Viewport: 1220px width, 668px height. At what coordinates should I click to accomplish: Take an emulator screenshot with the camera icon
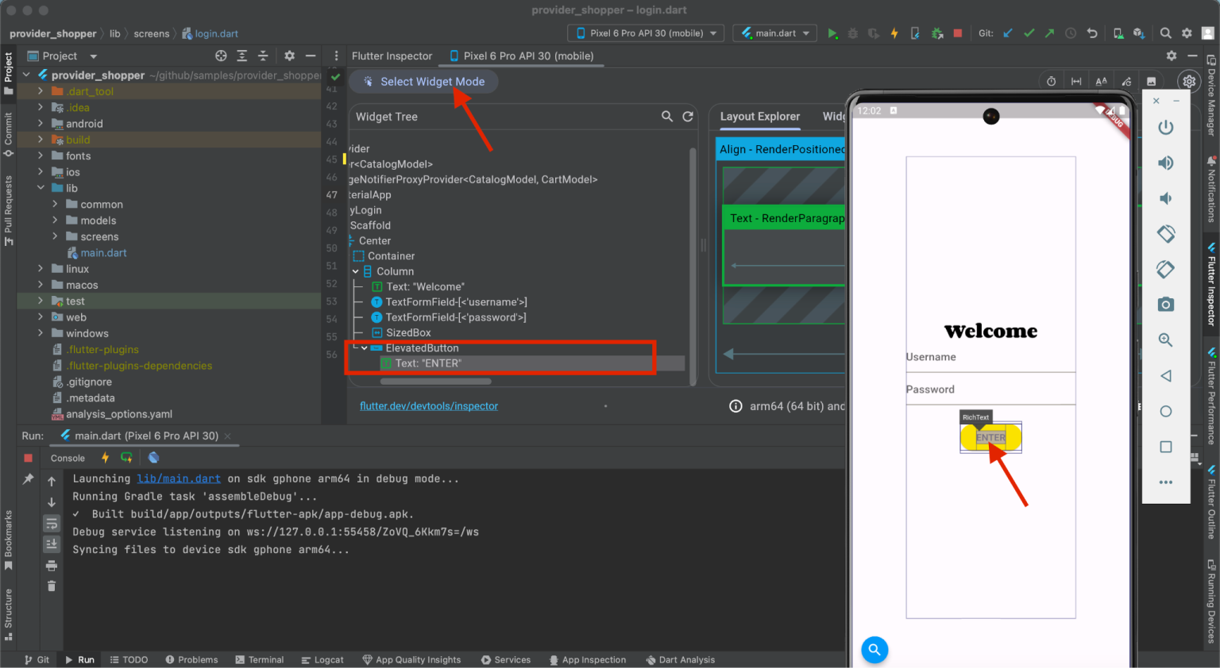(1165, 304)
